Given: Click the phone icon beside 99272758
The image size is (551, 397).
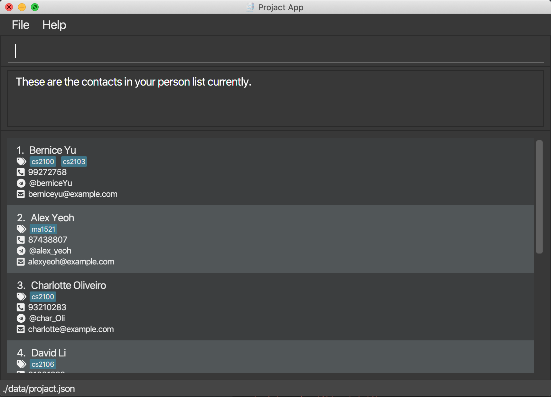Looking at the screenshot, I should click(x=21, y=172).
